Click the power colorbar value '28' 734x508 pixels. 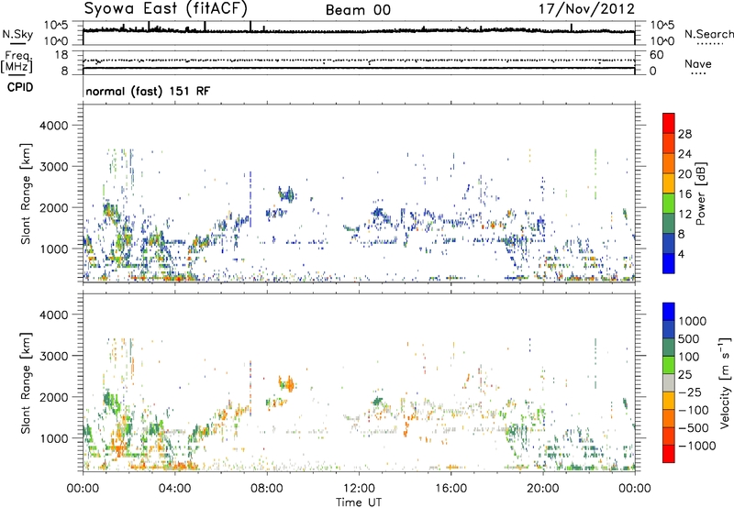point(684,134)
